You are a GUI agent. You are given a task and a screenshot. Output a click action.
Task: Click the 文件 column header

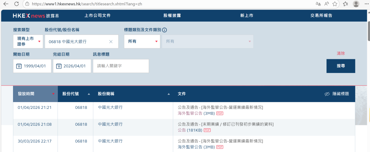182,94
